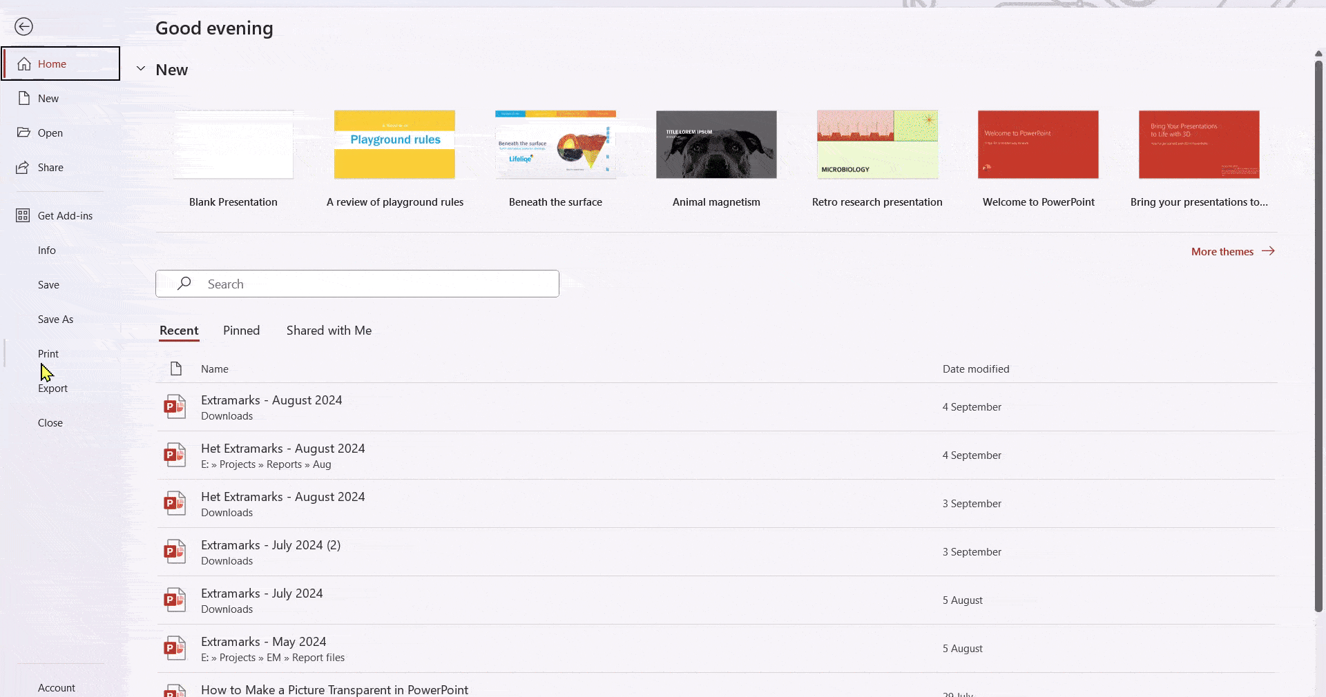Viewport: 1326px width, 697px height.
Task: Switch to the Pinned tab
Action: tap(240, 331)
